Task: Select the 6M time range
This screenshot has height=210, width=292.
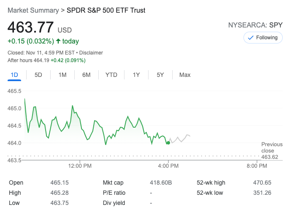Action: coord(87,75)
